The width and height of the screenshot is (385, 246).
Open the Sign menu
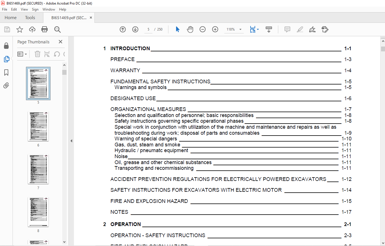point(35,9)
